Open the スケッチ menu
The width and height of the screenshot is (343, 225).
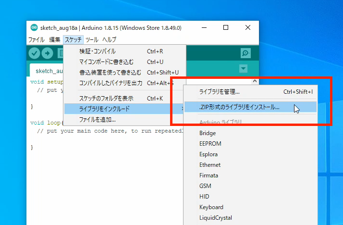[73, 39]
